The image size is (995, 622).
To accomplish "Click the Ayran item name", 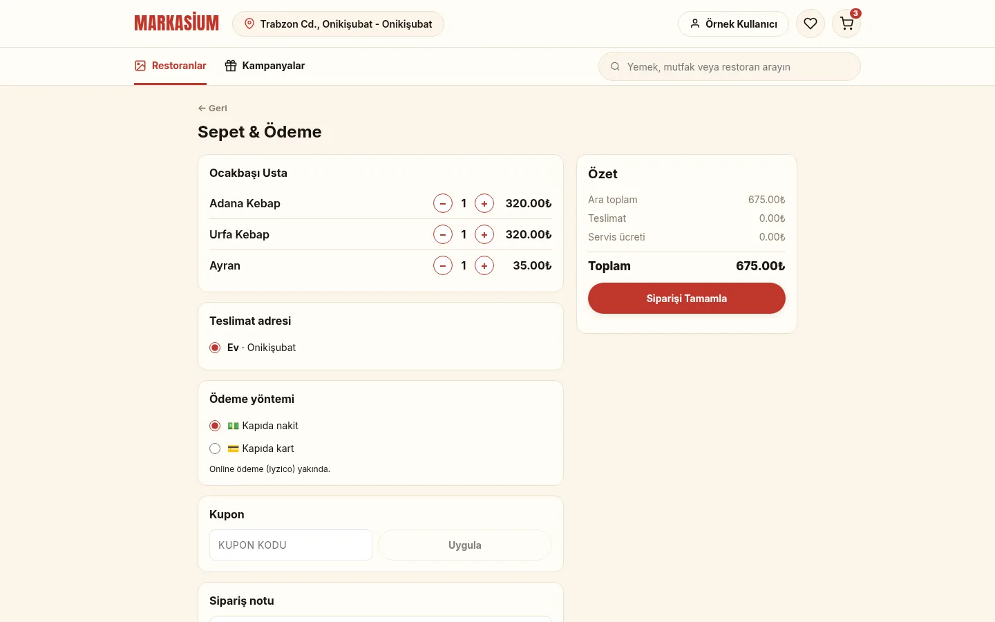I will (x=225, y=265).
